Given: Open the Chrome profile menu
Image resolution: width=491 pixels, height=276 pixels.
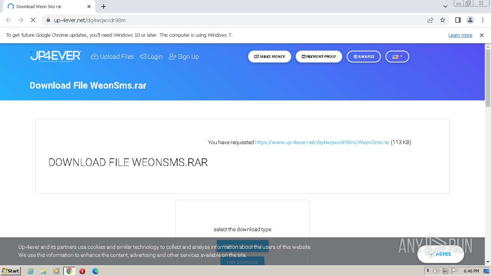Looking at the screenshot, I should (x=470, y=20).
